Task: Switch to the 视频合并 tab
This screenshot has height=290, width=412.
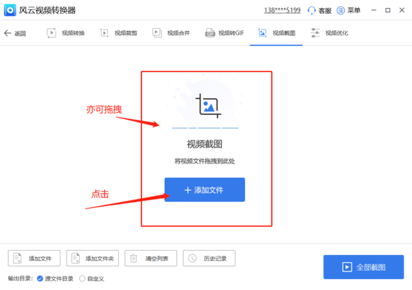Action: [x=171, y=33]
